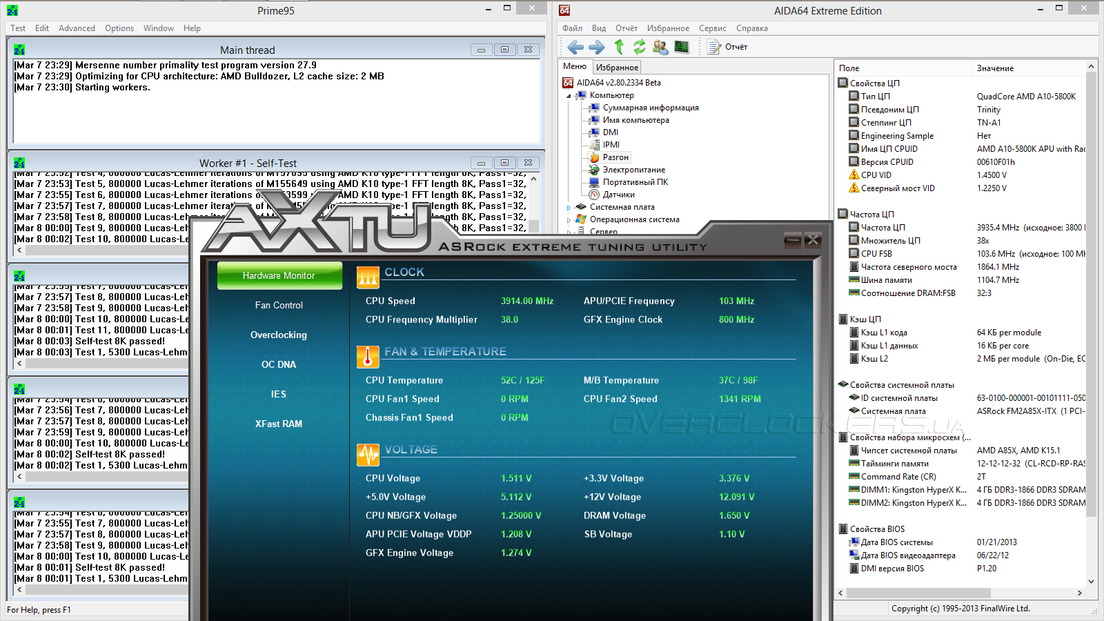Select the Тайминги памяти row in AIDA64
Image resolution: width=1104 pixels, height=621 pixels.
[962, 464]
